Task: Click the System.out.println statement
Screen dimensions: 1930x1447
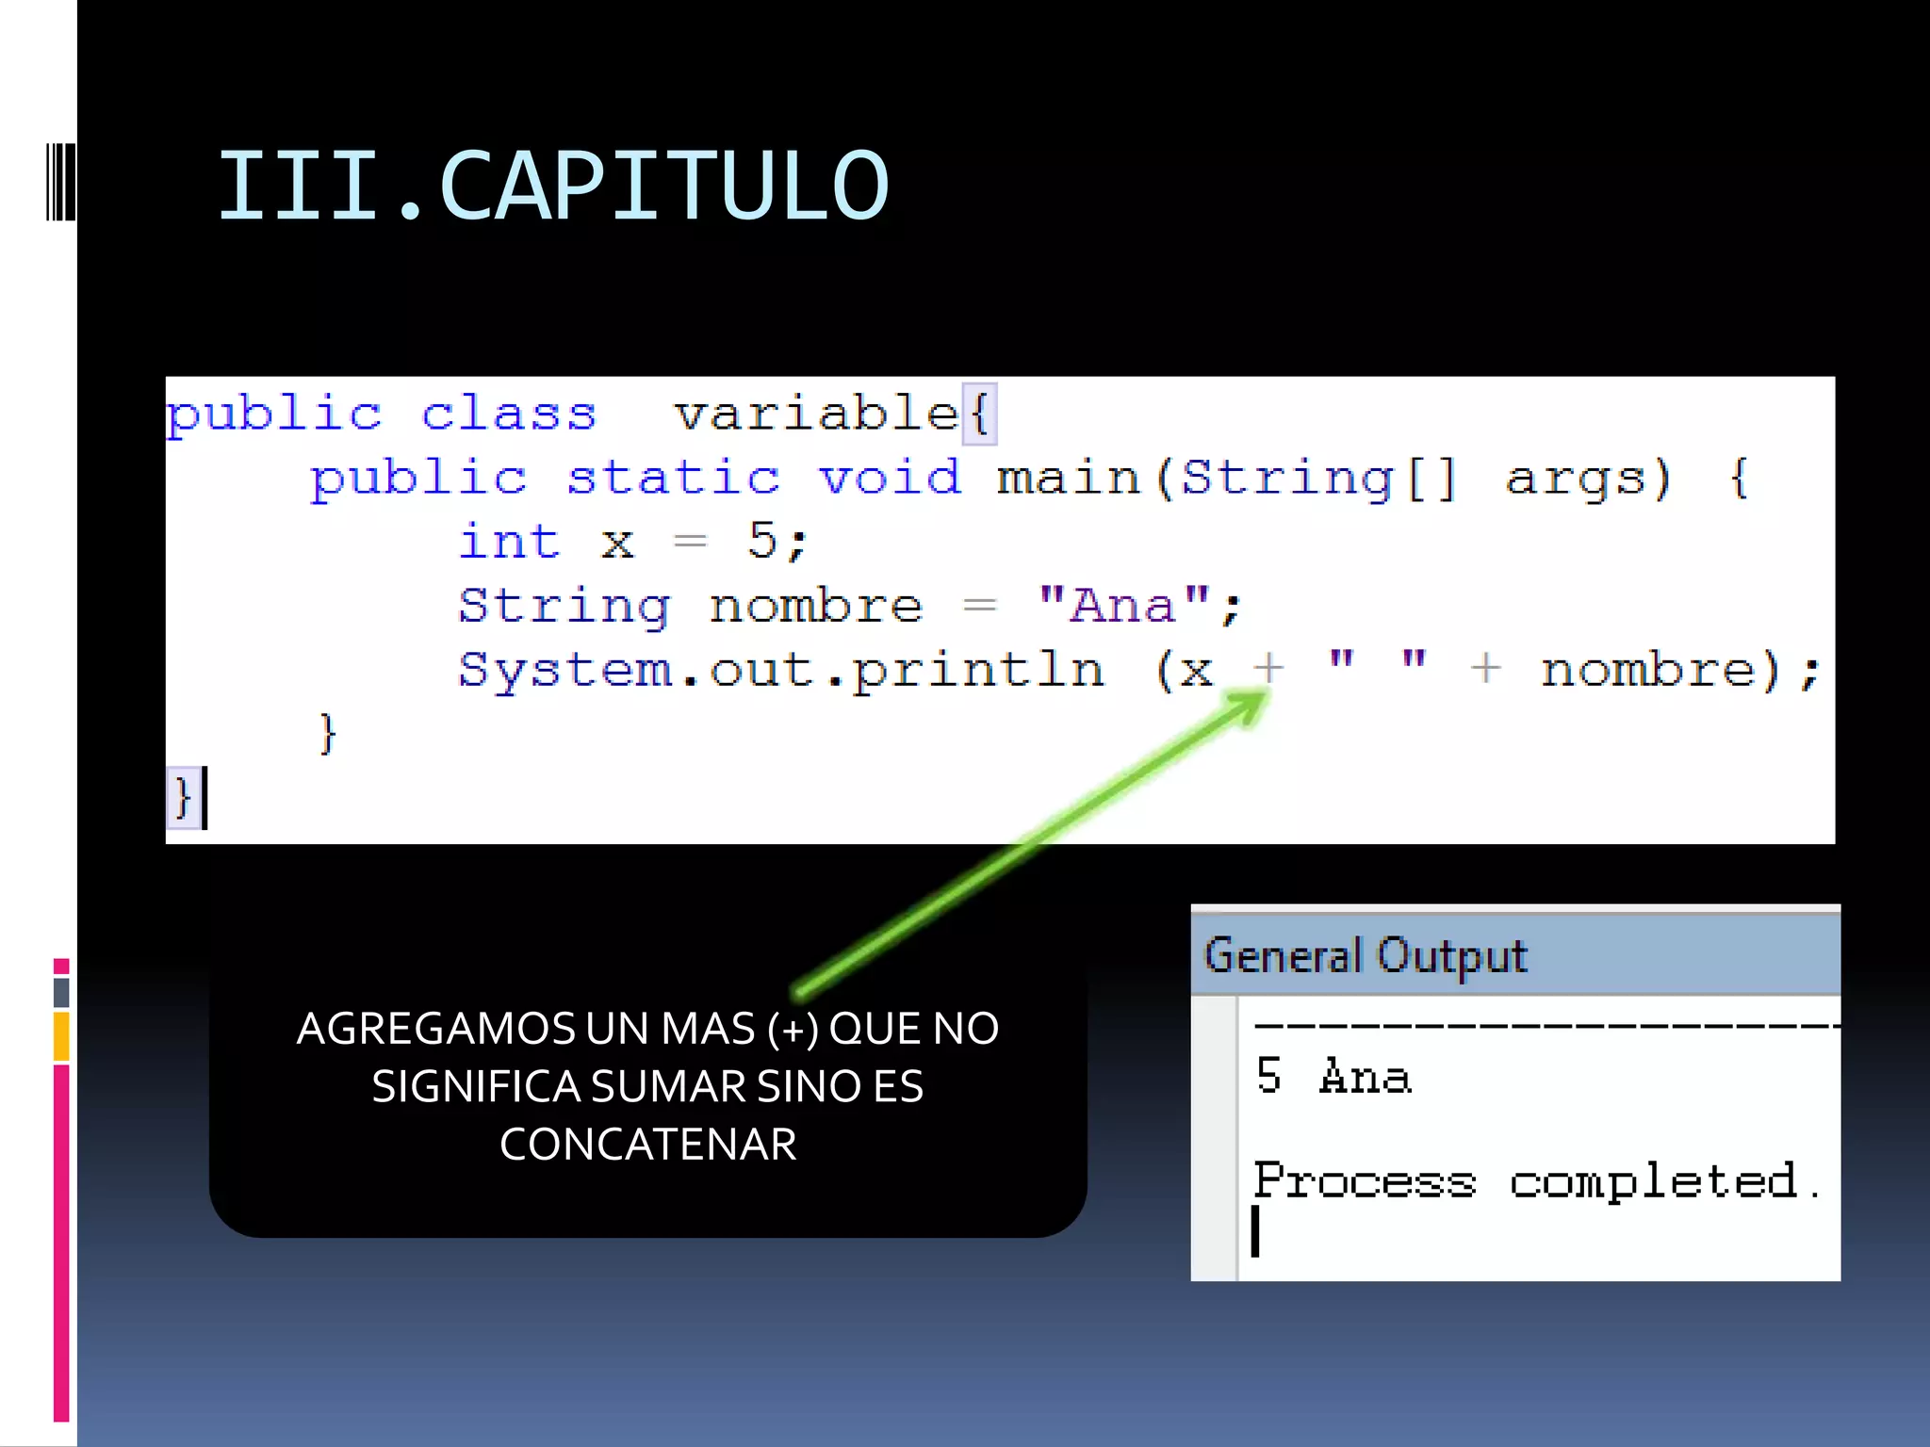Action: click(1138, 671)
